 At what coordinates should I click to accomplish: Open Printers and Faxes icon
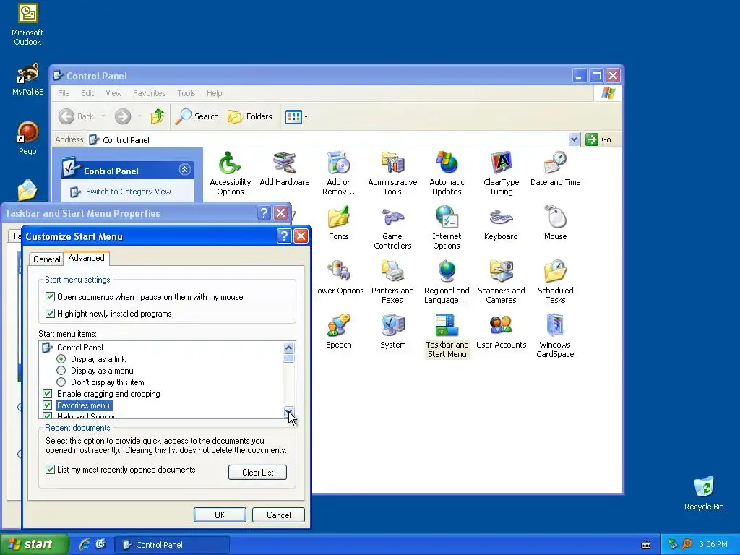(392, 281)
